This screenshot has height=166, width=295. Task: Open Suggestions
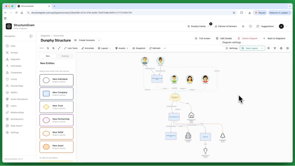click(265, 26)
